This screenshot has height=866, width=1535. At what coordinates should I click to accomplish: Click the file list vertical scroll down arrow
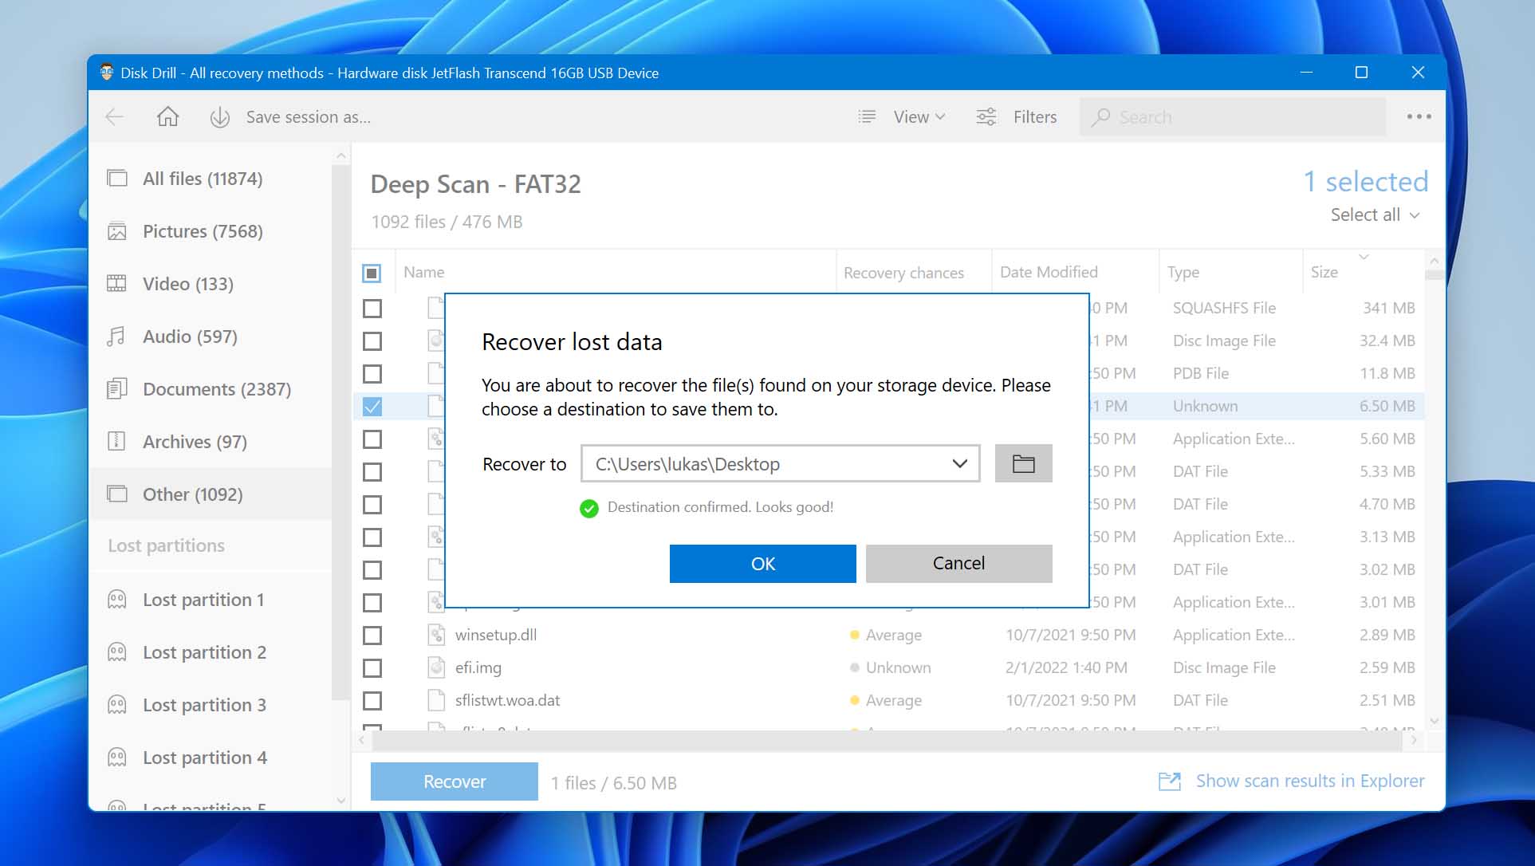click(x=1434, y=722)
